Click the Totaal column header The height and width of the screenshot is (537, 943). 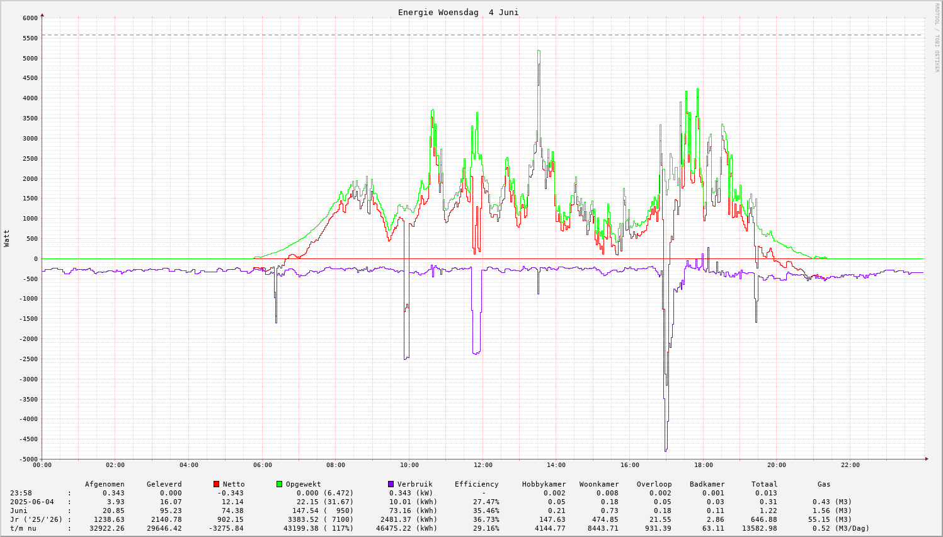click(x=764, y=484)
